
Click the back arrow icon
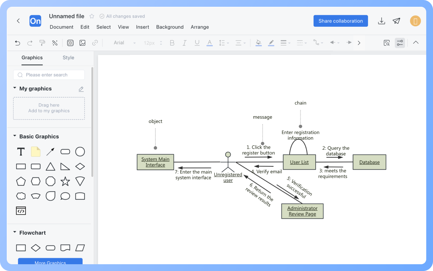(18, 21)
